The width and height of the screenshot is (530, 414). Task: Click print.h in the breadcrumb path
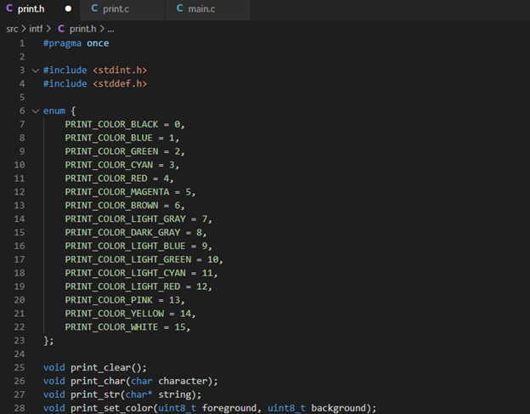[83, 28]
